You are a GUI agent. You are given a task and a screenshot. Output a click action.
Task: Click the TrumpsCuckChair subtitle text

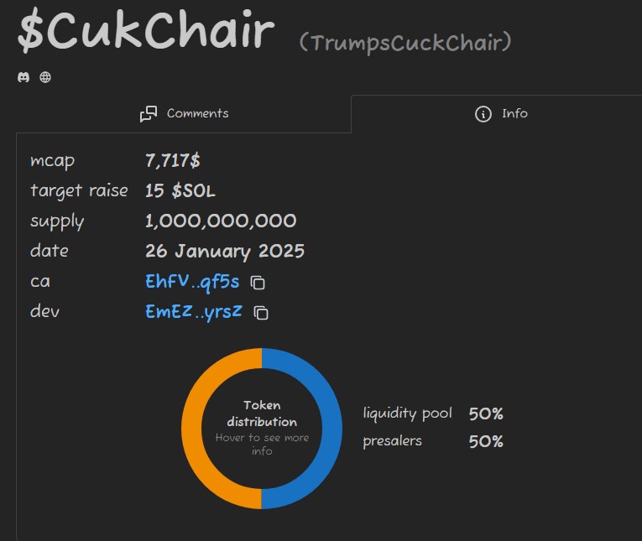[405, 42]
